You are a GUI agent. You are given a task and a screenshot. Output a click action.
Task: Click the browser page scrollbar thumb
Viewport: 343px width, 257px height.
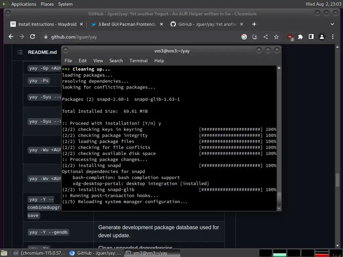tap(337, 180)
